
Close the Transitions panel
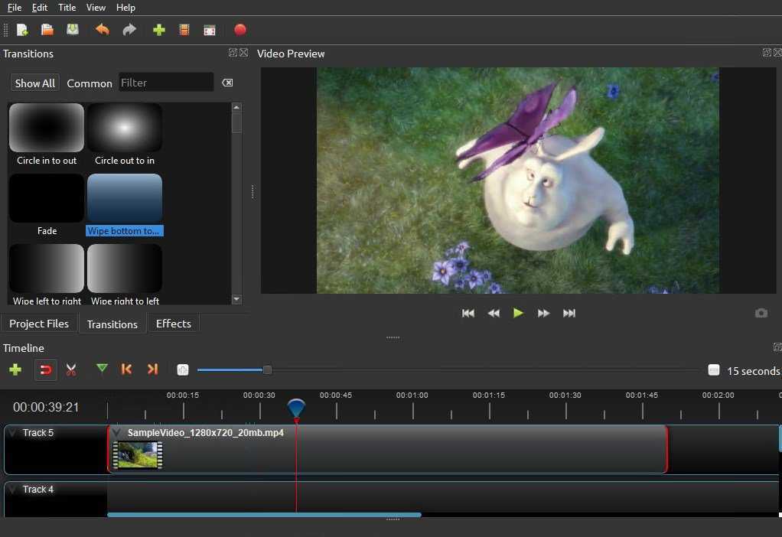coord(244,52)
